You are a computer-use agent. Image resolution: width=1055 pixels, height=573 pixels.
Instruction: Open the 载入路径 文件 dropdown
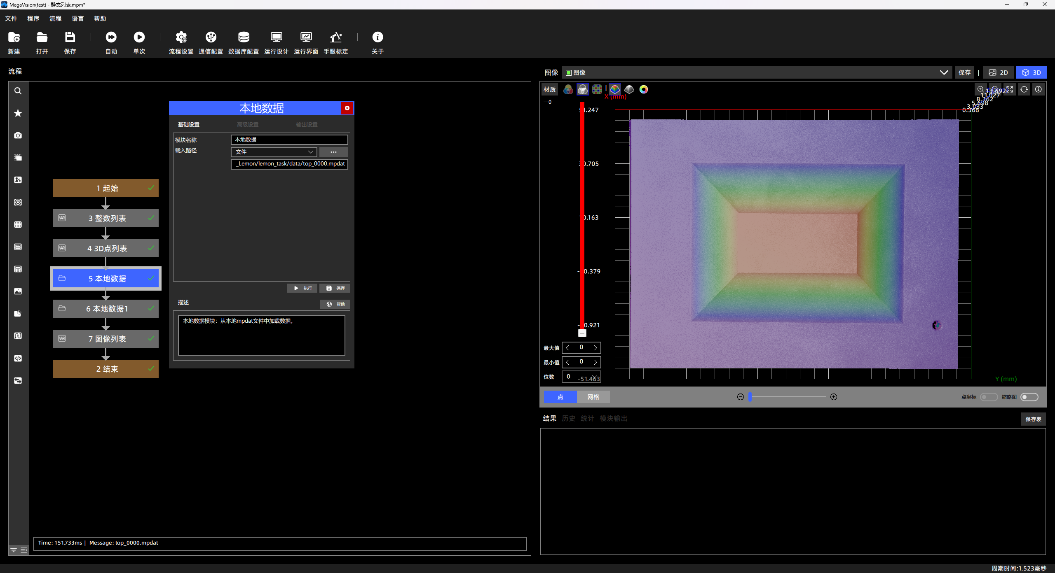pyautogui.click(x=274, y=152)
